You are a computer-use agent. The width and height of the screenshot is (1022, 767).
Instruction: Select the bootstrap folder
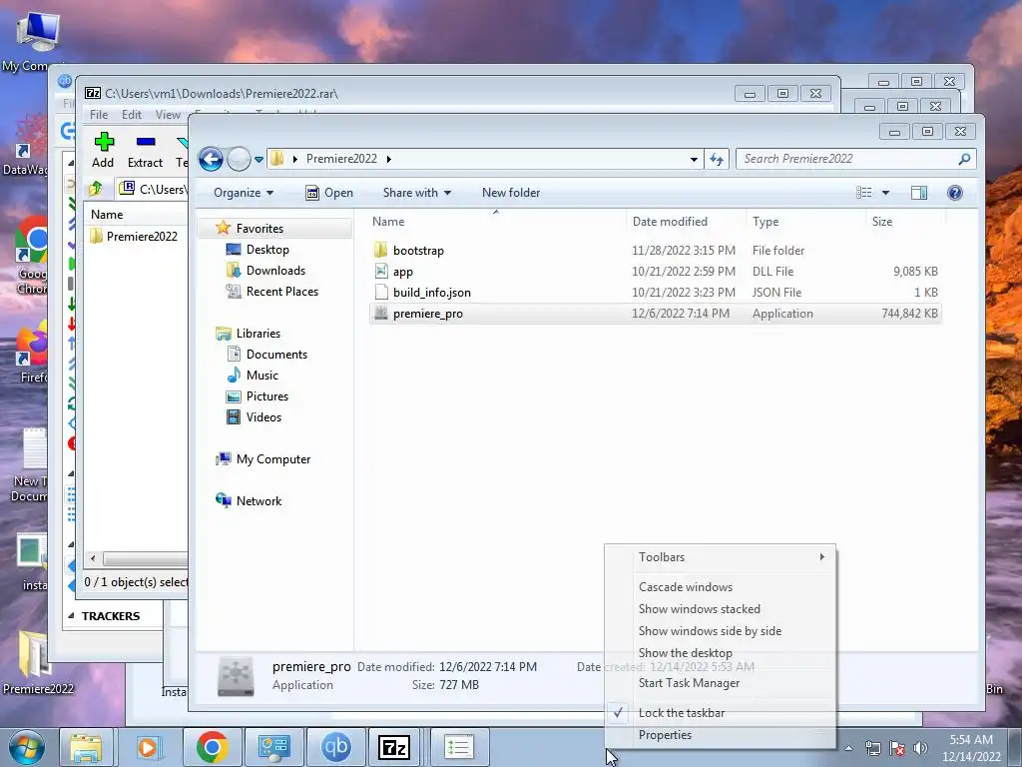tap(655, 251)
